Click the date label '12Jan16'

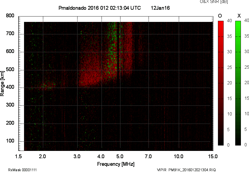pyautogui.click(x=160, y=8)
